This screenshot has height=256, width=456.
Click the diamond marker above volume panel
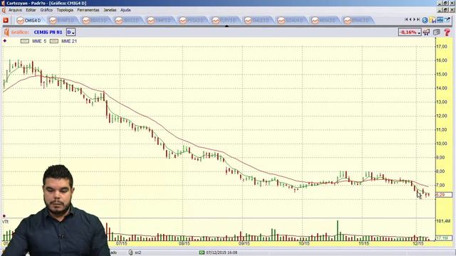[x=4, y=216]
